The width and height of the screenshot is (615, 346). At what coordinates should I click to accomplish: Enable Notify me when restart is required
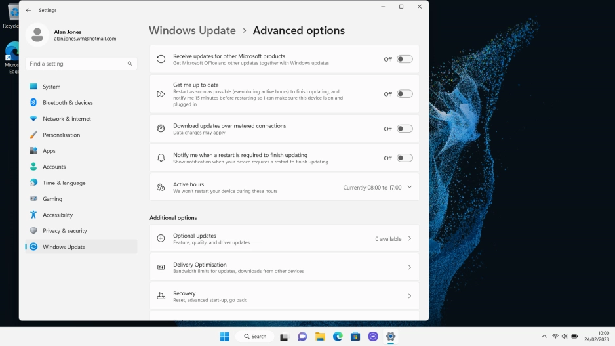click(405, 158)
